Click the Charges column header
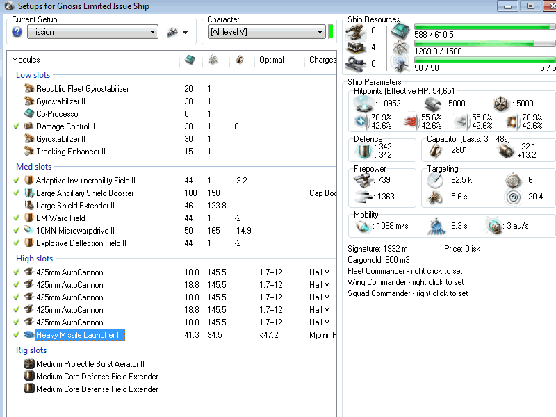Image resolution: width=556 pixels, height=417 pixels. point(322,60)
